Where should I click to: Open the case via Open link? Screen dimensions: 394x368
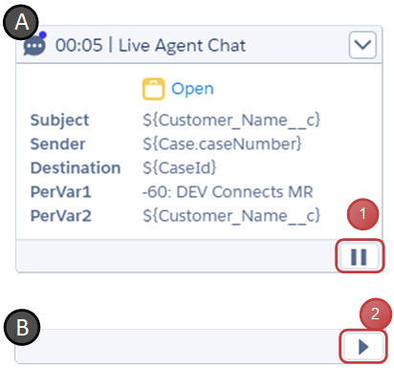tap(192, 89)
